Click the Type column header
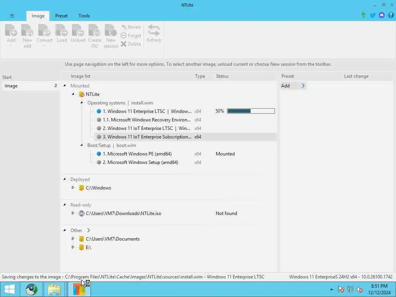Viewport: 396px width, 297px height. click(x=200, y=76)
